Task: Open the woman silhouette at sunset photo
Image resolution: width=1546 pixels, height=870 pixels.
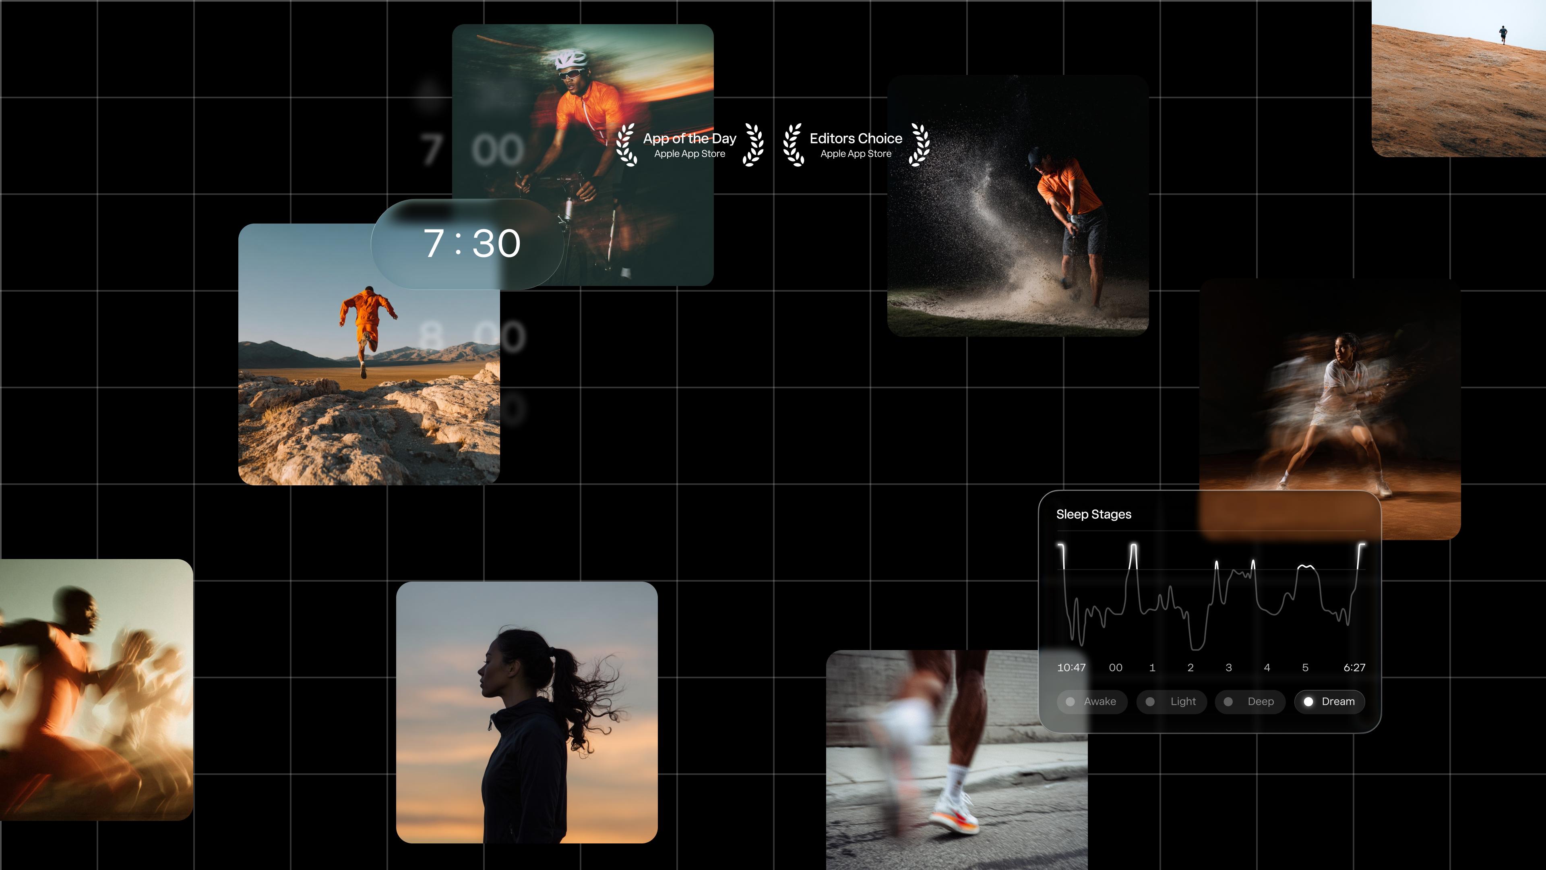Action: pos(526,712)
